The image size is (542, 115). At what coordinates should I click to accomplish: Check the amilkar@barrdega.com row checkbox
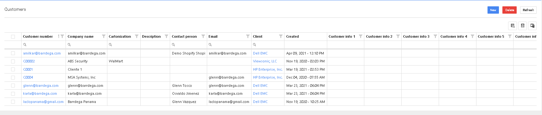[x=13, y=53]
